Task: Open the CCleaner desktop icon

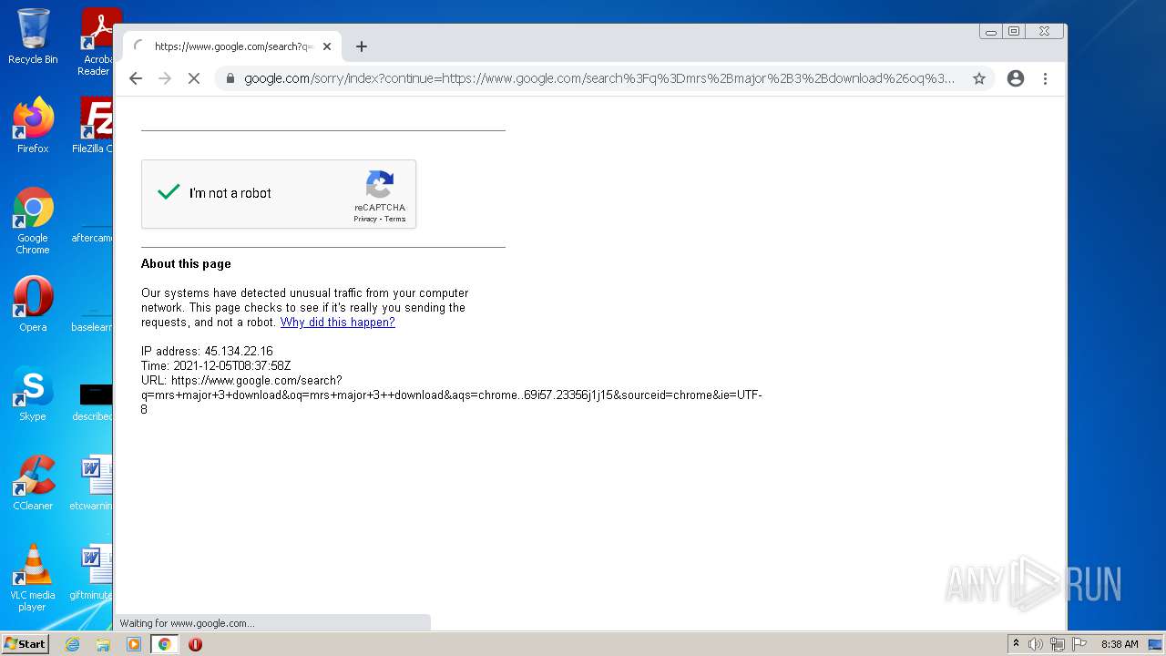Action: [33, 483]
